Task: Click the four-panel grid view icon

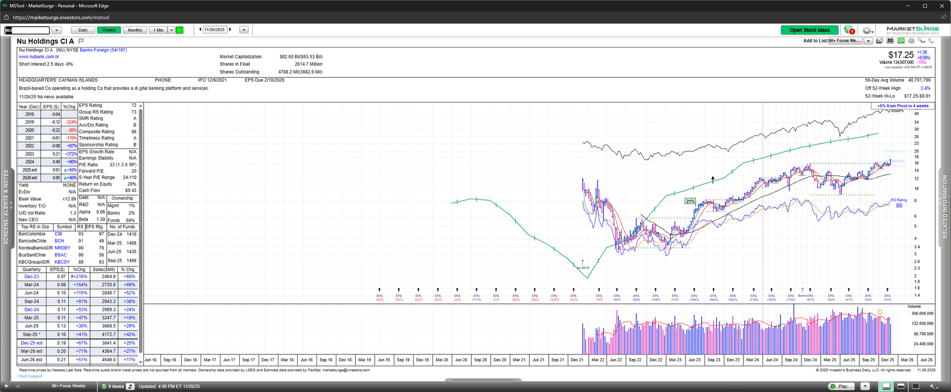Action: click(890, 41)
